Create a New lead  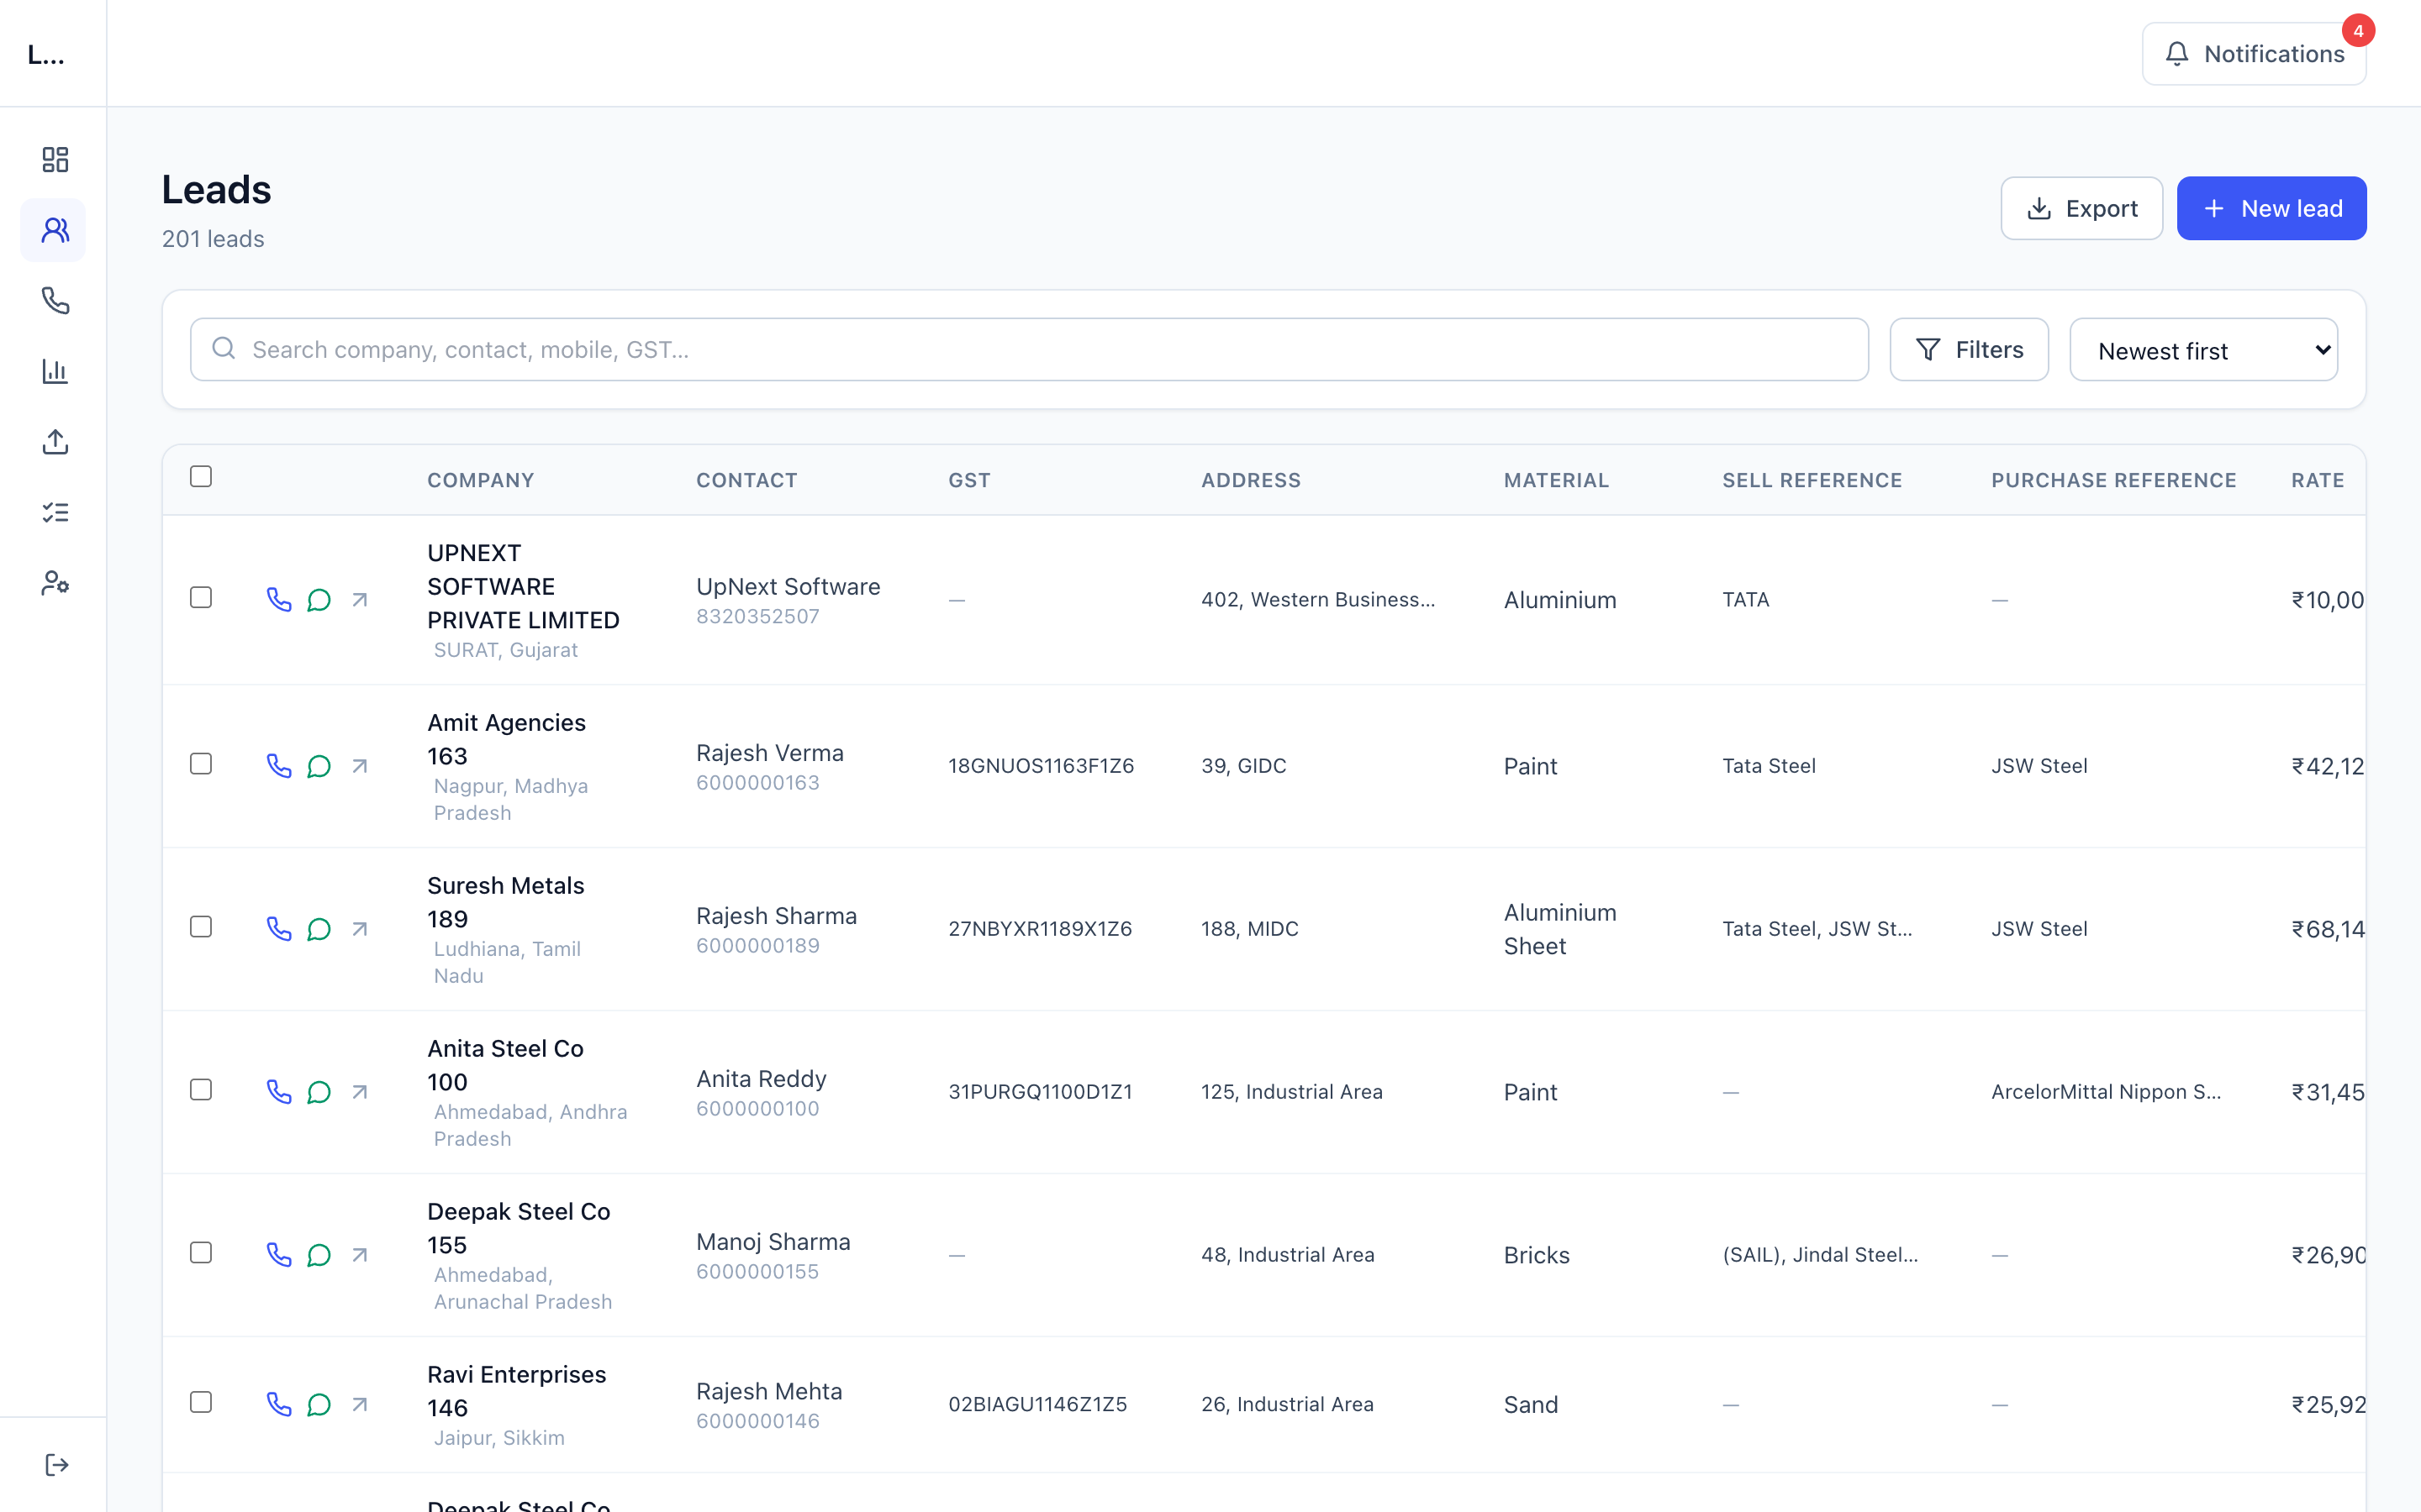(x=2271, y=208)
